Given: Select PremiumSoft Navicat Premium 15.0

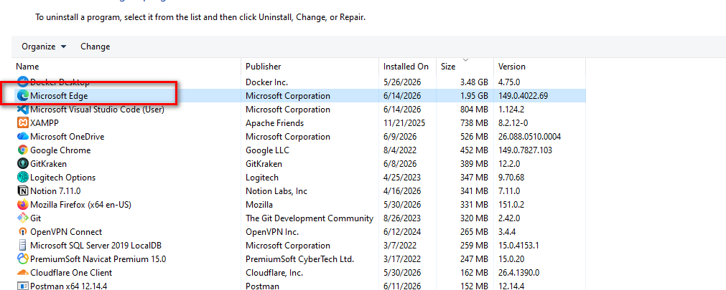Looking at the screenshot, I should coord(98,259).
